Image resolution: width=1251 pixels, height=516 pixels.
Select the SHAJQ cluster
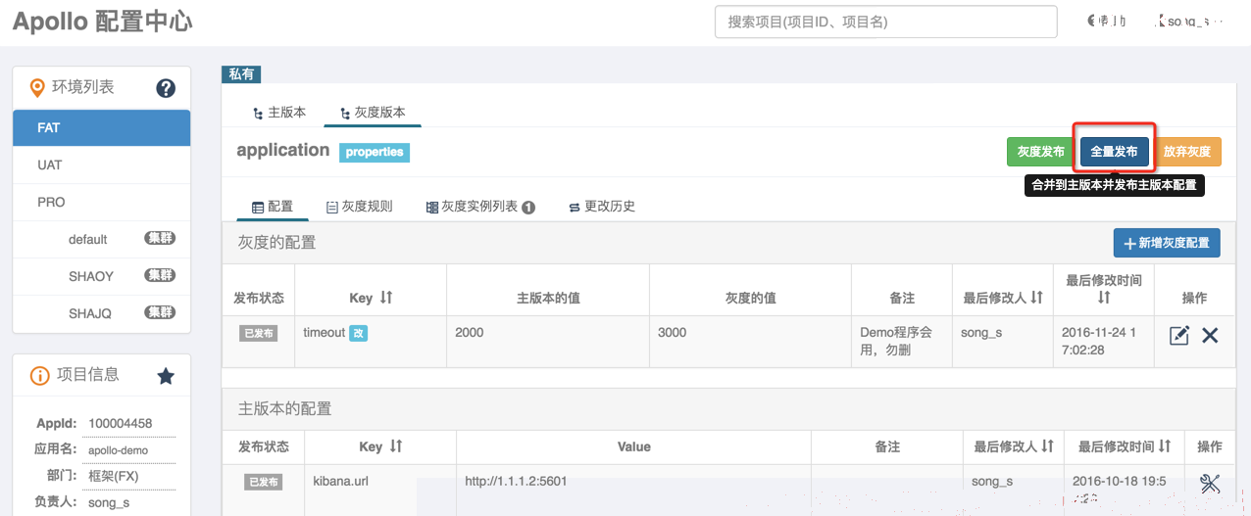102,314
